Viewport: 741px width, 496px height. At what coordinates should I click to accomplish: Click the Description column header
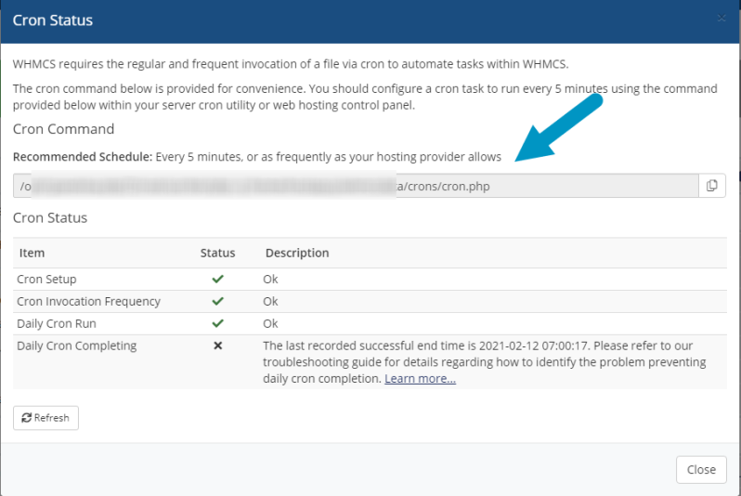click(297, 253)
